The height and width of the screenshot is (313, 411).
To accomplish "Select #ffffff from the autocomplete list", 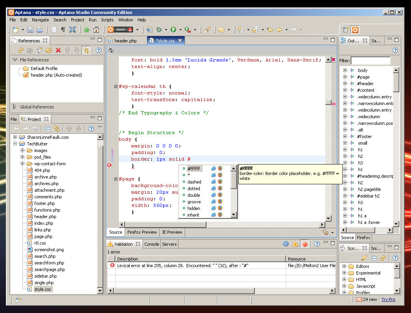I will 194,169.
